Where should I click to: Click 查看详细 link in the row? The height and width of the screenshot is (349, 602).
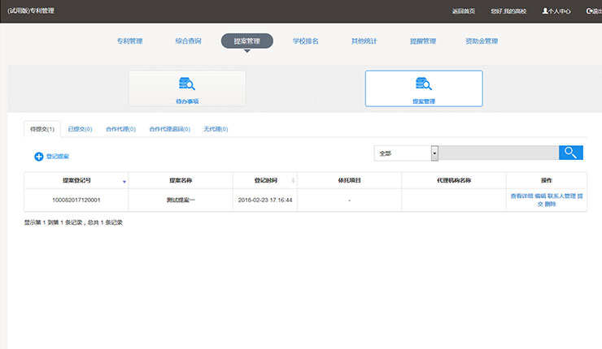click(x=521, y=196)
